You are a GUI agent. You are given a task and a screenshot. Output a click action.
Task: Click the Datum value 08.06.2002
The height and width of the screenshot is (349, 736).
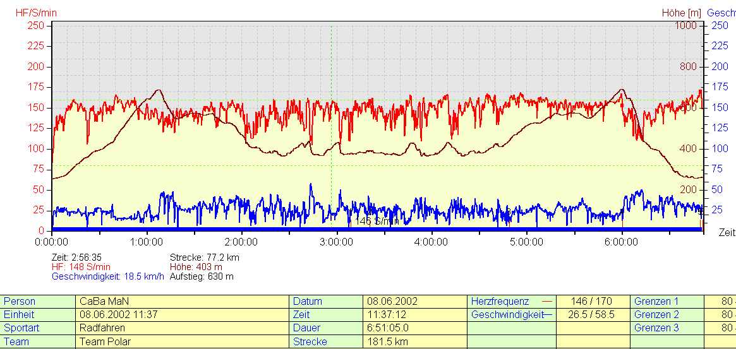[x=392, y=302]
